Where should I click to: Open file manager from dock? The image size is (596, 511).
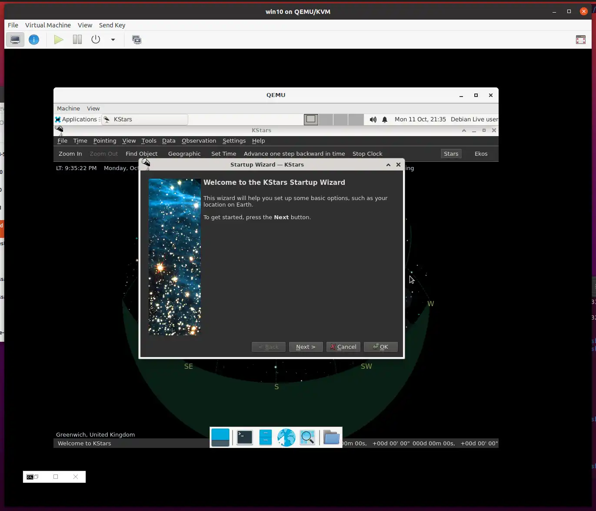point(266,438)
